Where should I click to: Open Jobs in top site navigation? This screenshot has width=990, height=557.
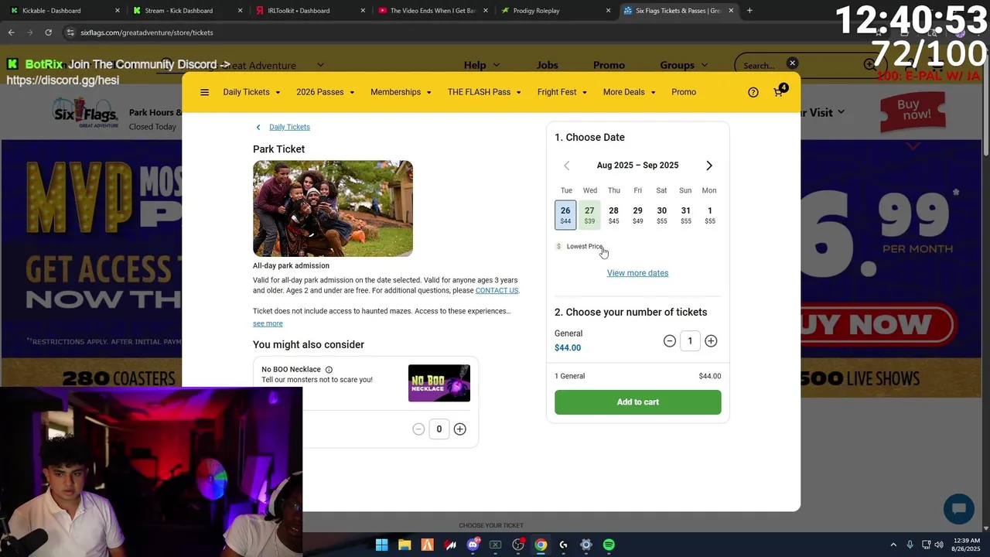coord(547,65)
